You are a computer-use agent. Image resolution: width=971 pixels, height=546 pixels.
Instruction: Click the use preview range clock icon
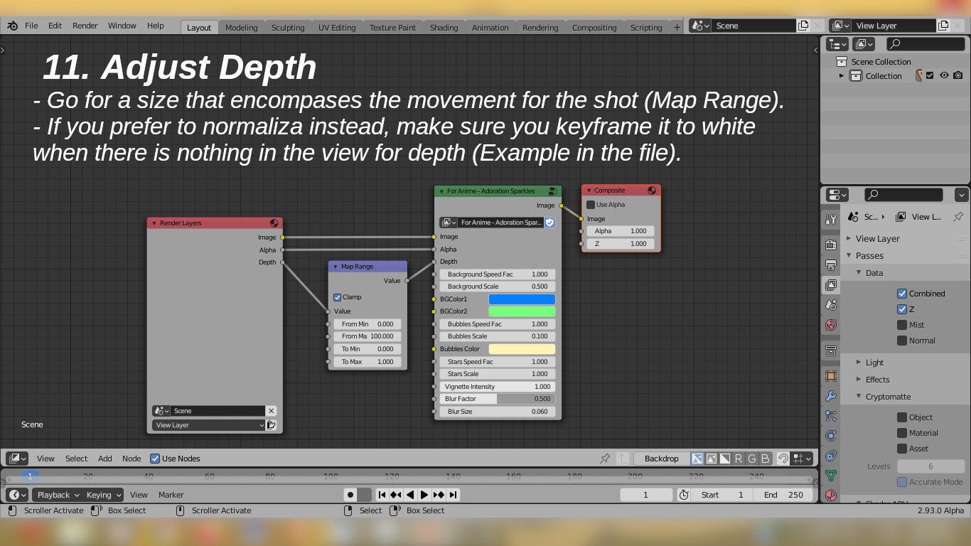[684, 495]
